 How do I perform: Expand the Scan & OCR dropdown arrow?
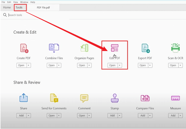[180, 65]
